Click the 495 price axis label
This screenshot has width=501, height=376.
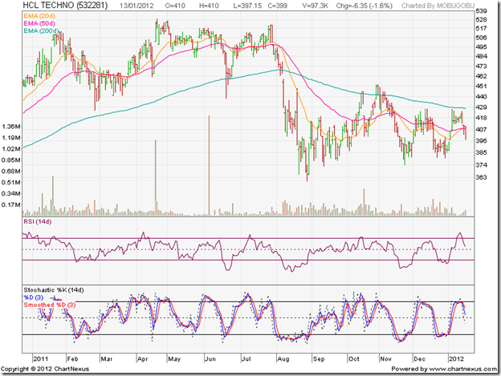[x=481, y=46]
